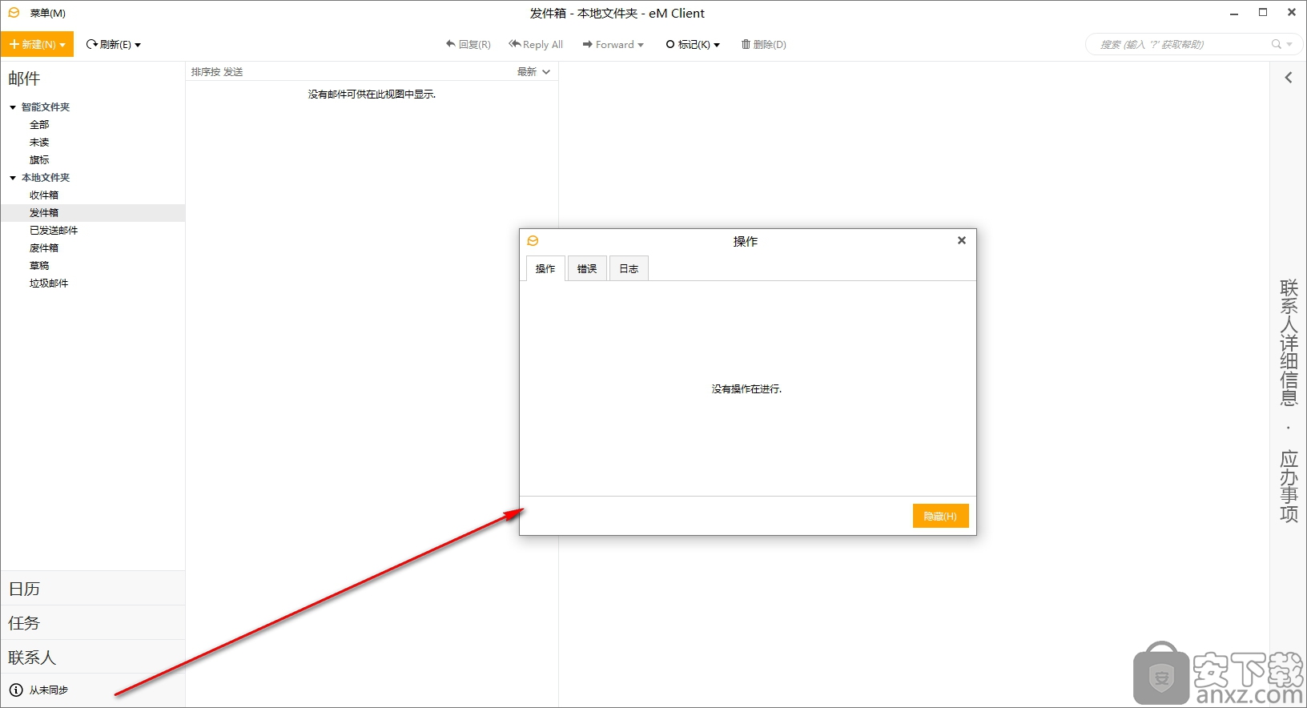
Task: Expand the 刷新(E) dropdown arrow
Action: pyautogui.click(x=138, y=45)
